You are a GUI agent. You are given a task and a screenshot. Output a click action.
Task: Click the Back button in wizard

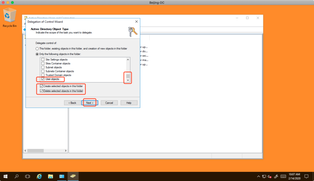coord(72,103)
